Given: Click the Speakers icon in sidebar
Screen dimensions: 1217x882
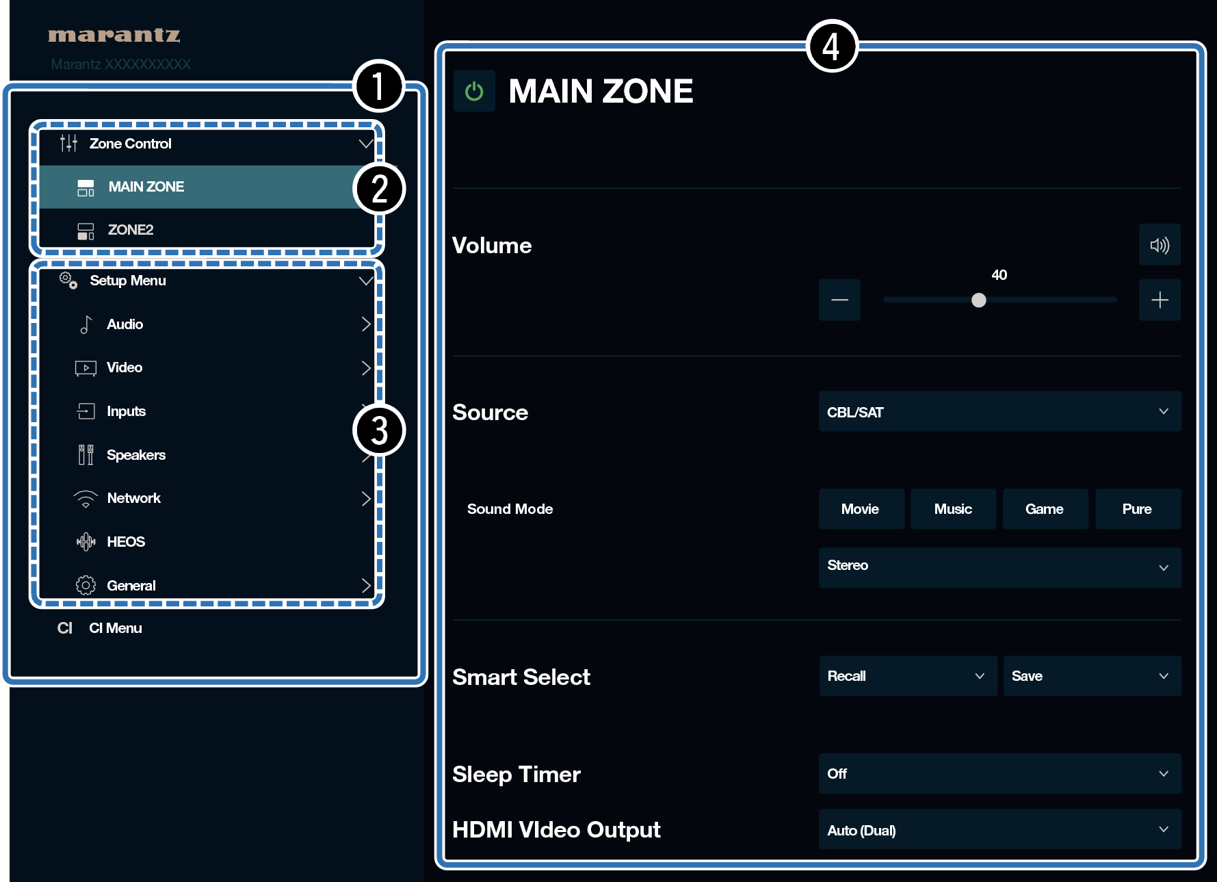Looking at the screenshot, I should (x=86, y=455).
